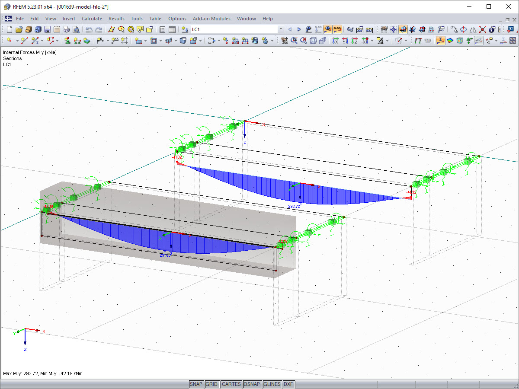The height and width of the screenshot is (389, 519).
Task: Click the GLINES status bar button
Action: (x=272, y=384)
